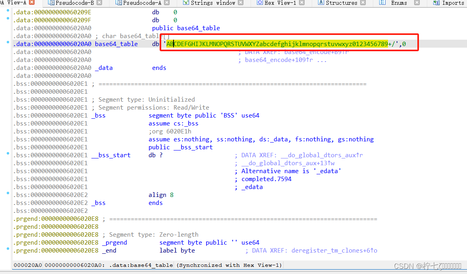Click the _bss segment name on the segment byte public line
467x274 pixels.
98,116
